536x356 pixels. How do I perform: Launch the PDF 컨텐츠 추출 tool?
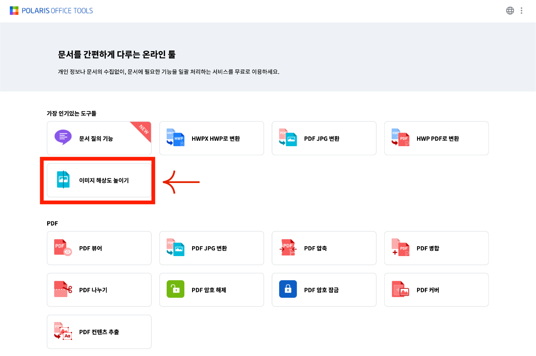coord(99,332)
